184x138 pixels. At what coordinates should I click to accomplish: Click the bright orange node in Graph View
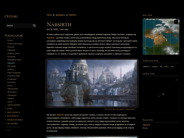(x=163, y=94)
